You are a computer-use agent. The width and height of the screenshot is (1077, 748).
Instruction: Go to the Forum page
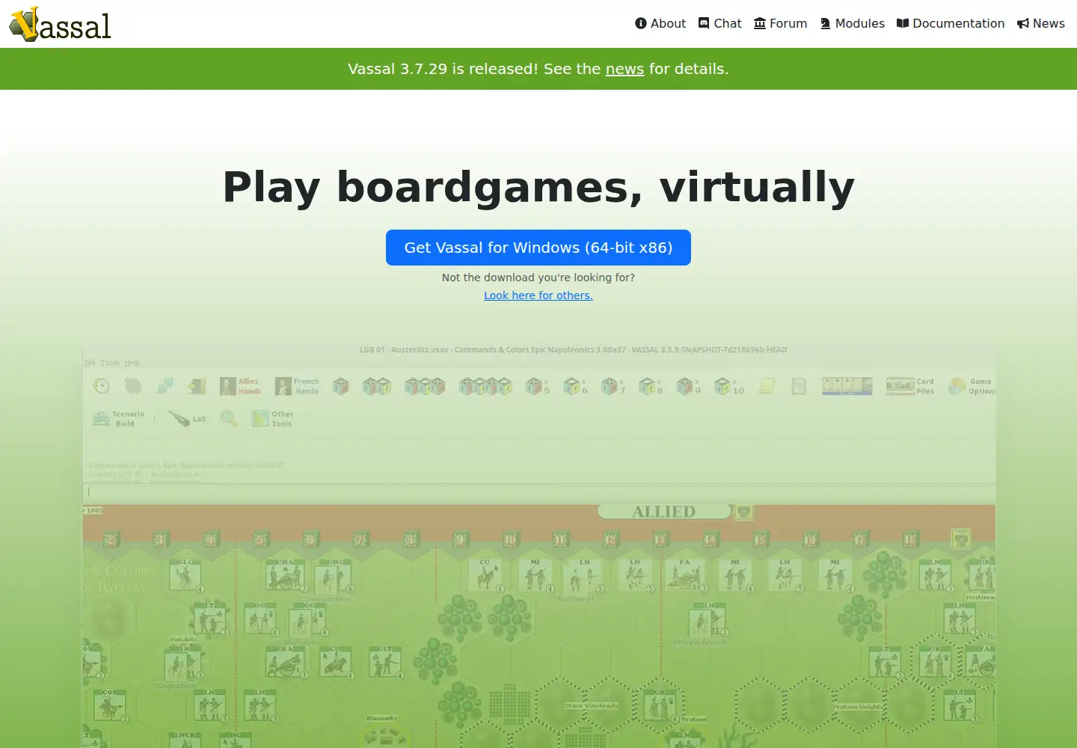tap(780, 23)
